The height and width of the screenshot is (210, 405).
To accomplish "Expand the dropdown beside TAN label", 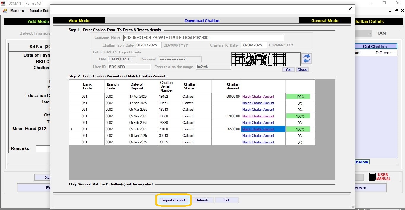I will (369, 33).
